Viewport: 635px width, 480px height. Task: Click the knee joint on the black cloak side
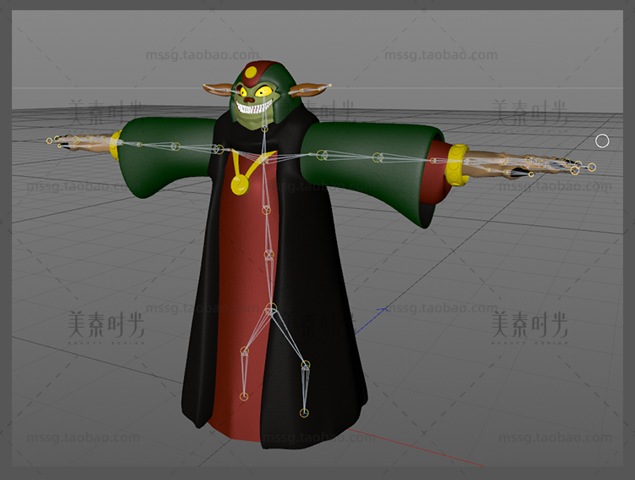tap(306, 365)
